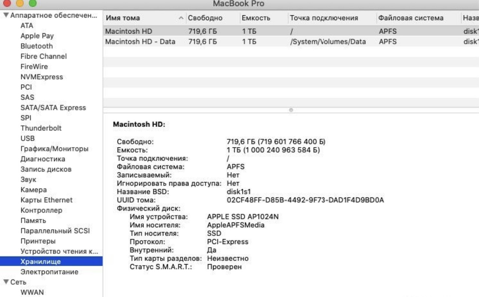Viewport: 479px width, 297px height.
Task: Open the NVMExpress sidebar entry
Action: click(42, 77)
